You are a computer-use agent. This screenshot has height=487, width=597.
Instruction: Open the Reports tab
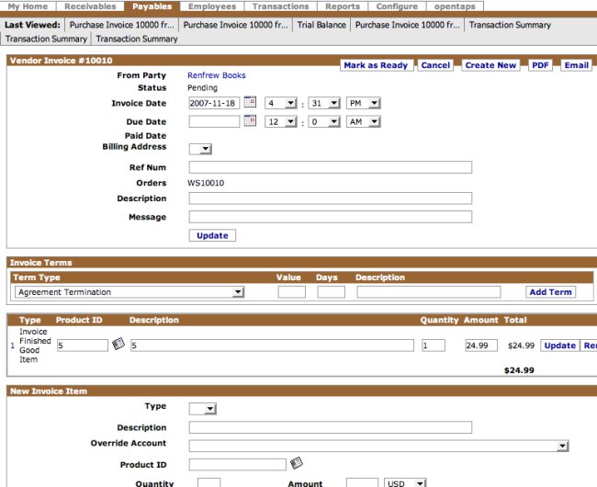(342, 6)
